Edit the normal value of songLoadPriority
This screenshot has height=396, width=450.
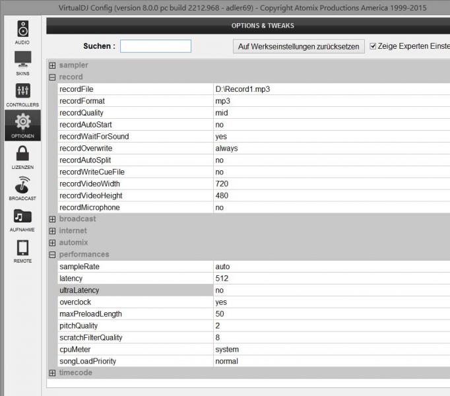pos(227,361)
